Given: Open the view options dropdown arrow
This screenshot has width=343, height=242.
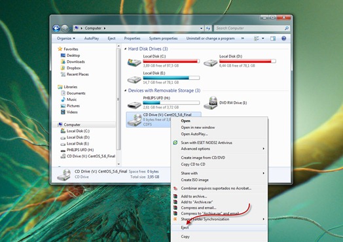Looking at the screenshot, I should (263, 39).
